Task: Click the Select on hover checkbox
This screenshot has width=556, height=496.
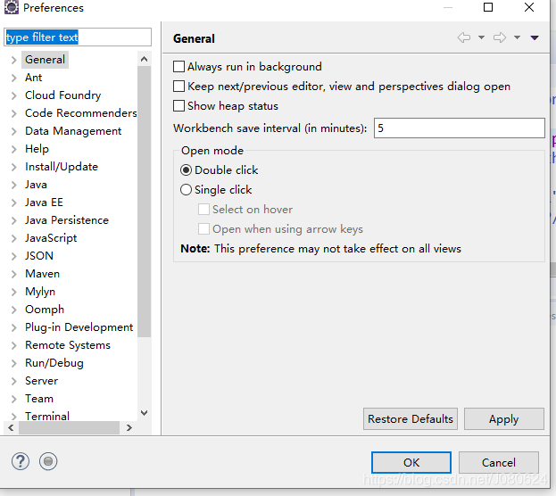Action: (x=203, y=210)
